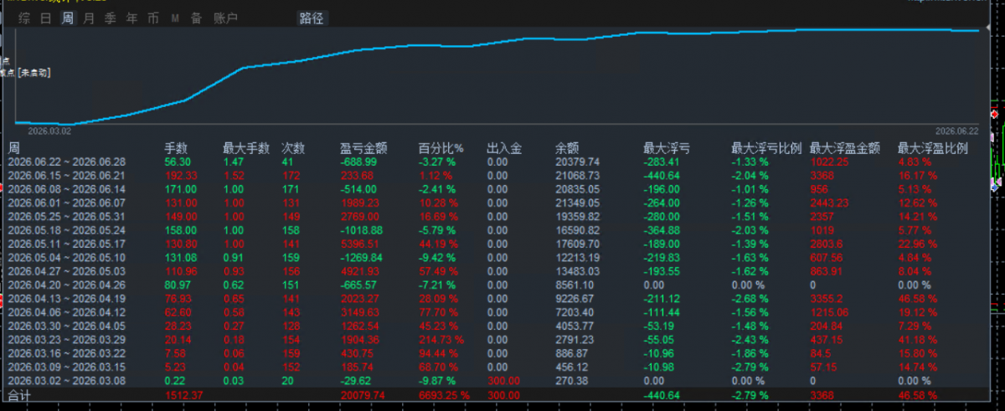Image resolution: width=1005 pixels, height=411 pixels.
Task: Select row 2026.04.27 ~ 2026.05.03
Action: [x=494, y=272]
